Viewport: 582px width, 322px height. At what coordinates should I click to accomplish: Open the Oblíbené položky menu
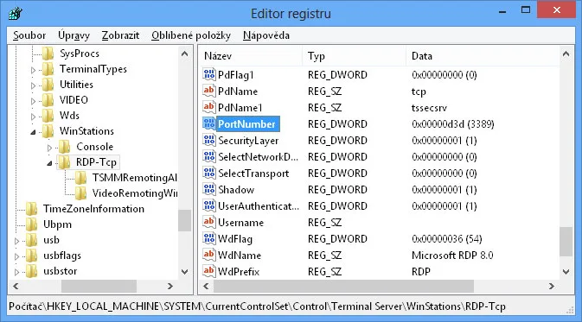pyautogui.click(x=191, y=35)
